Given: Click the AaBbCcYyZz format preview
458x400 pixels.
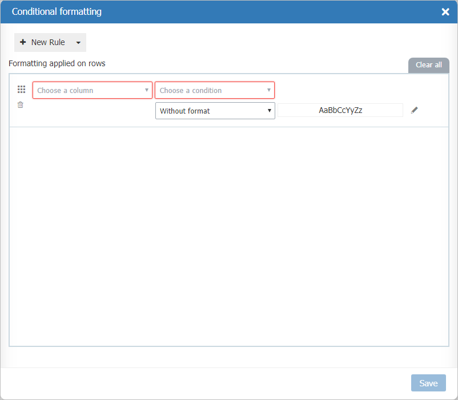Looking at the screenshot, I should coord(340,111).
